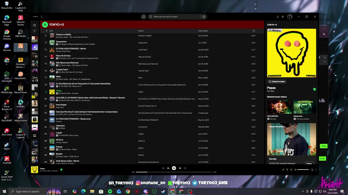
Task: Open Strictly The Best Vol. 31 album link
Action: (147, 106)
